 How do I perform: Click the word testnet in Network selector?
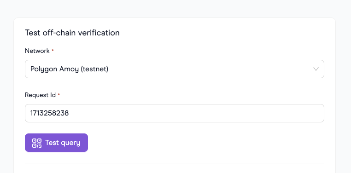click(94, 69)
